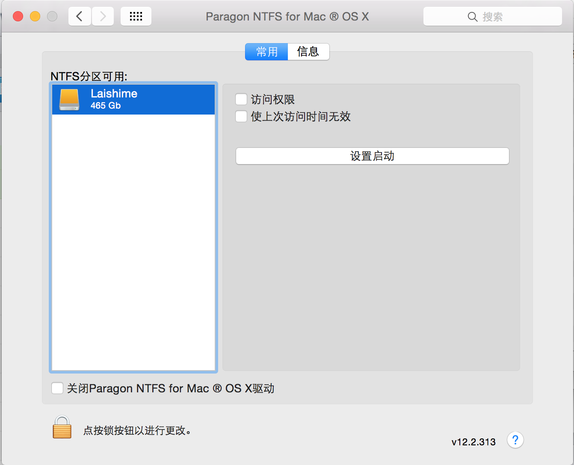The image size is (574, 465).
Task: Click the padlock to unlock changes
Action: [62, 427]
